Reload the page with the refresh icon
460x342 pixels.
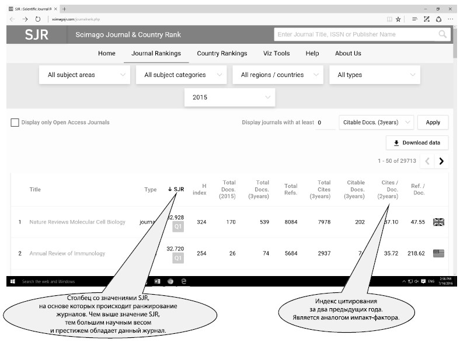coord(38,19)
